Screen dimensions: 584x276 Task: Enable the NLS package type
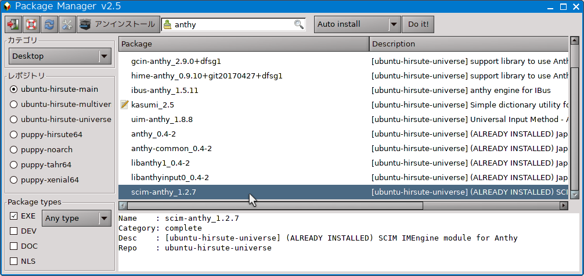pos(14,261)
